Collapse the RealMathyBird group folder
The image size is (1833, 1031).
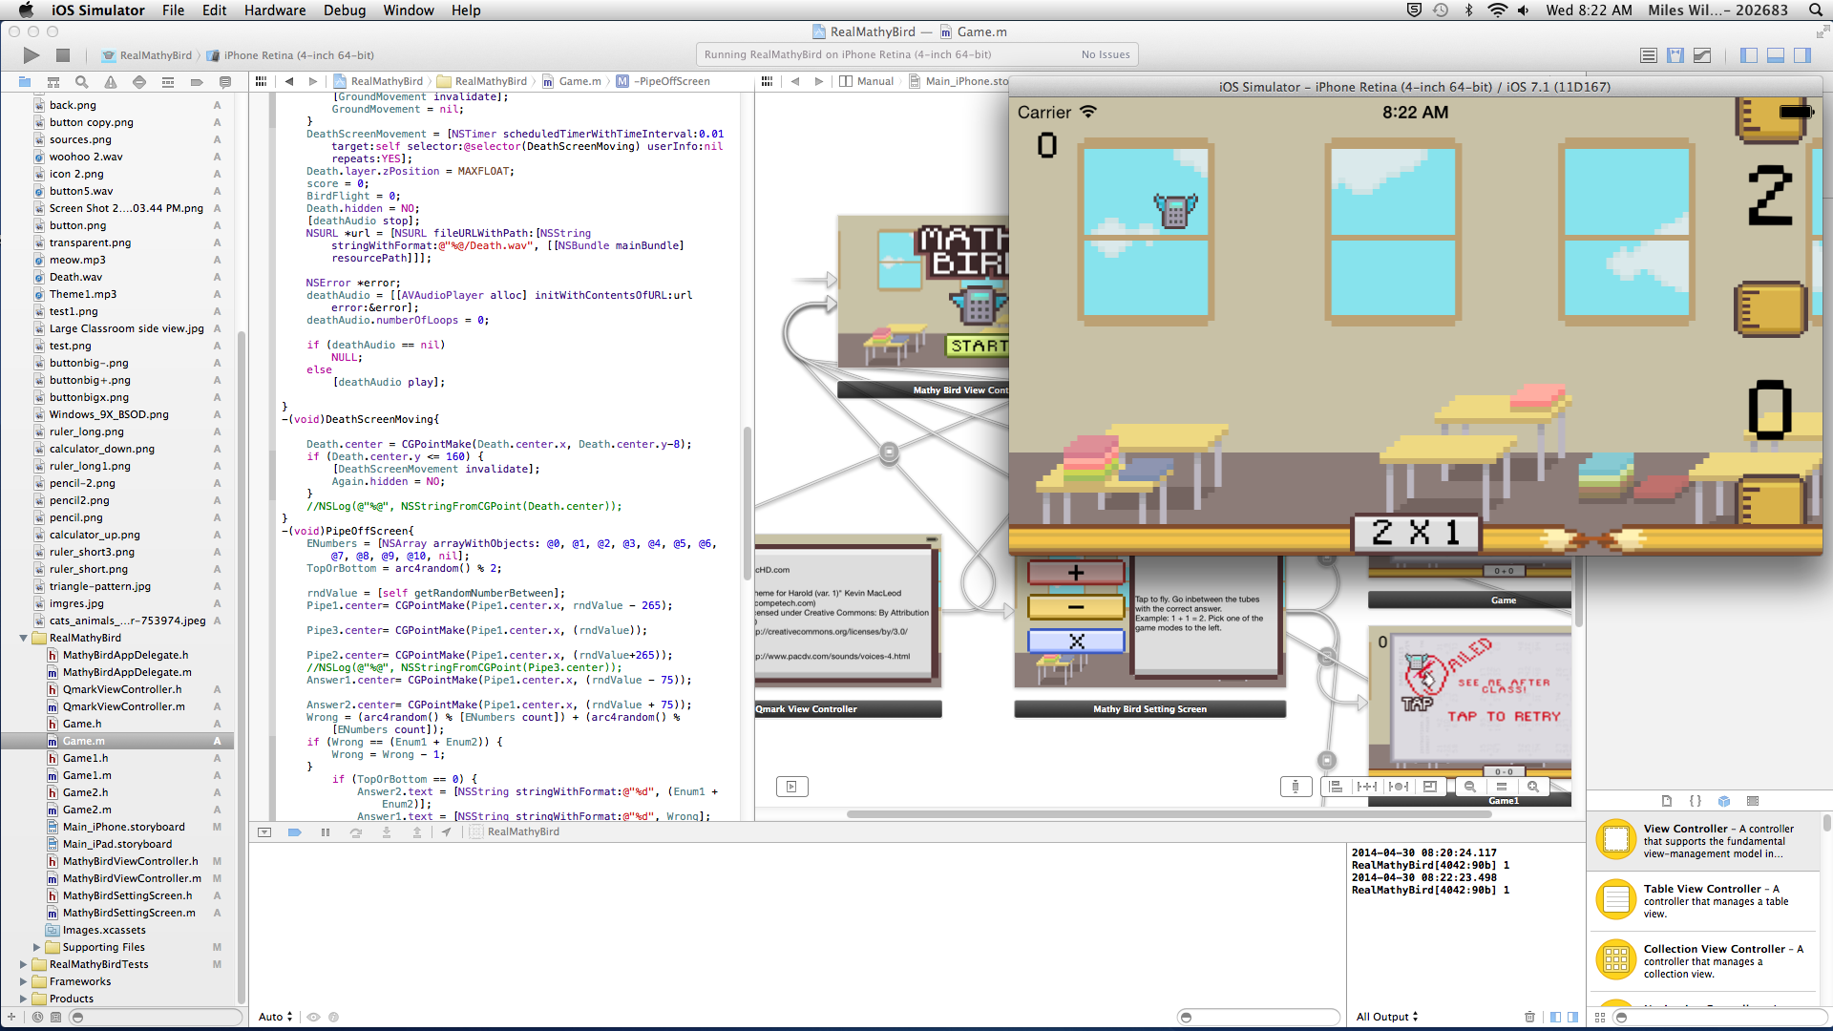coord(23,638)
